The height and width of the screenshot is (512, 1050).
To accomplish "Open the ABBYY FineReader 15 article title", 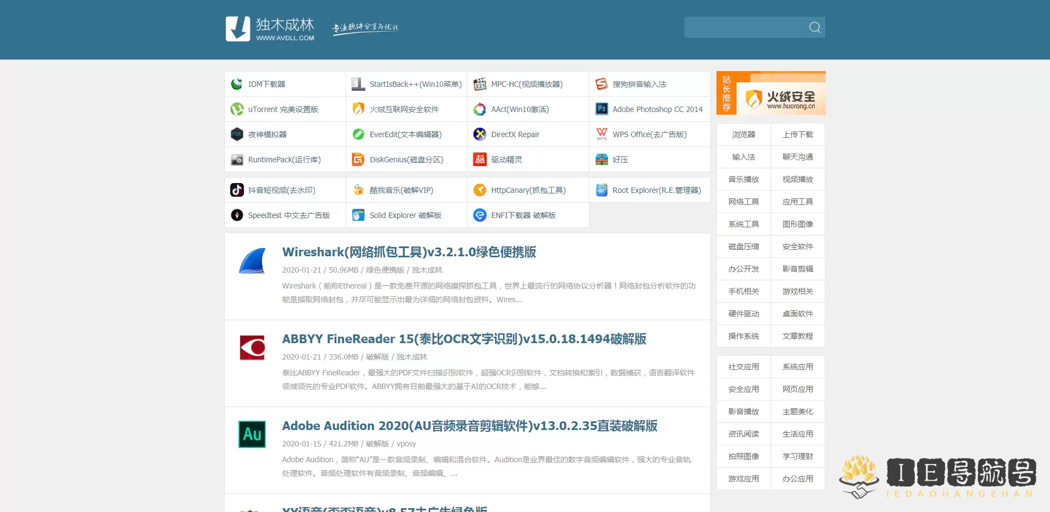I will [464, 339].
